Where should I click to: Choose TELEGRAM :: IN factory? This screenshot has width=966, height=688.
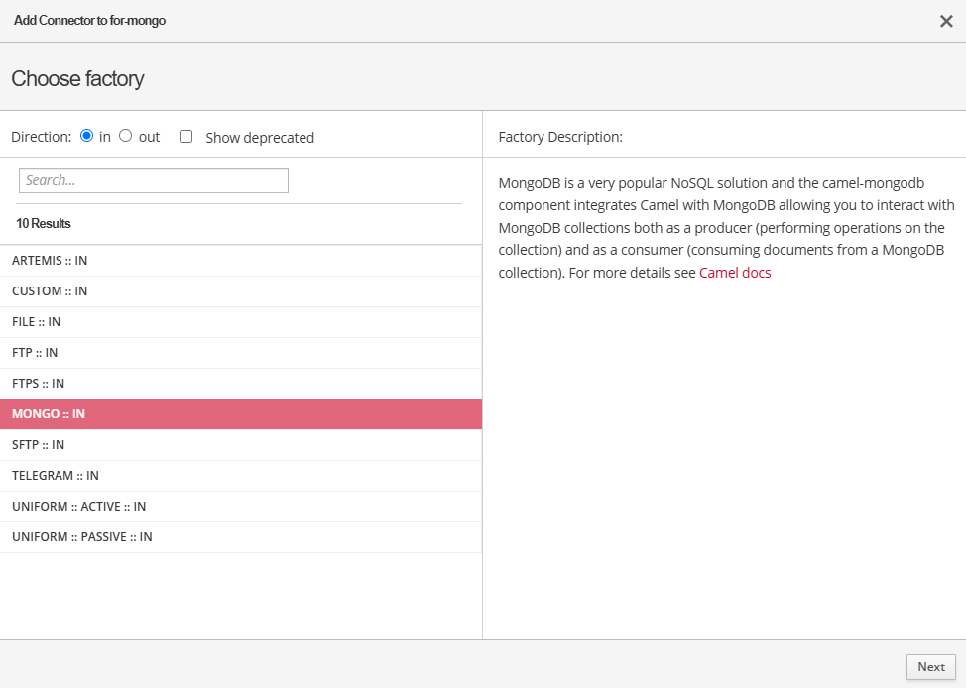(56, 476)
